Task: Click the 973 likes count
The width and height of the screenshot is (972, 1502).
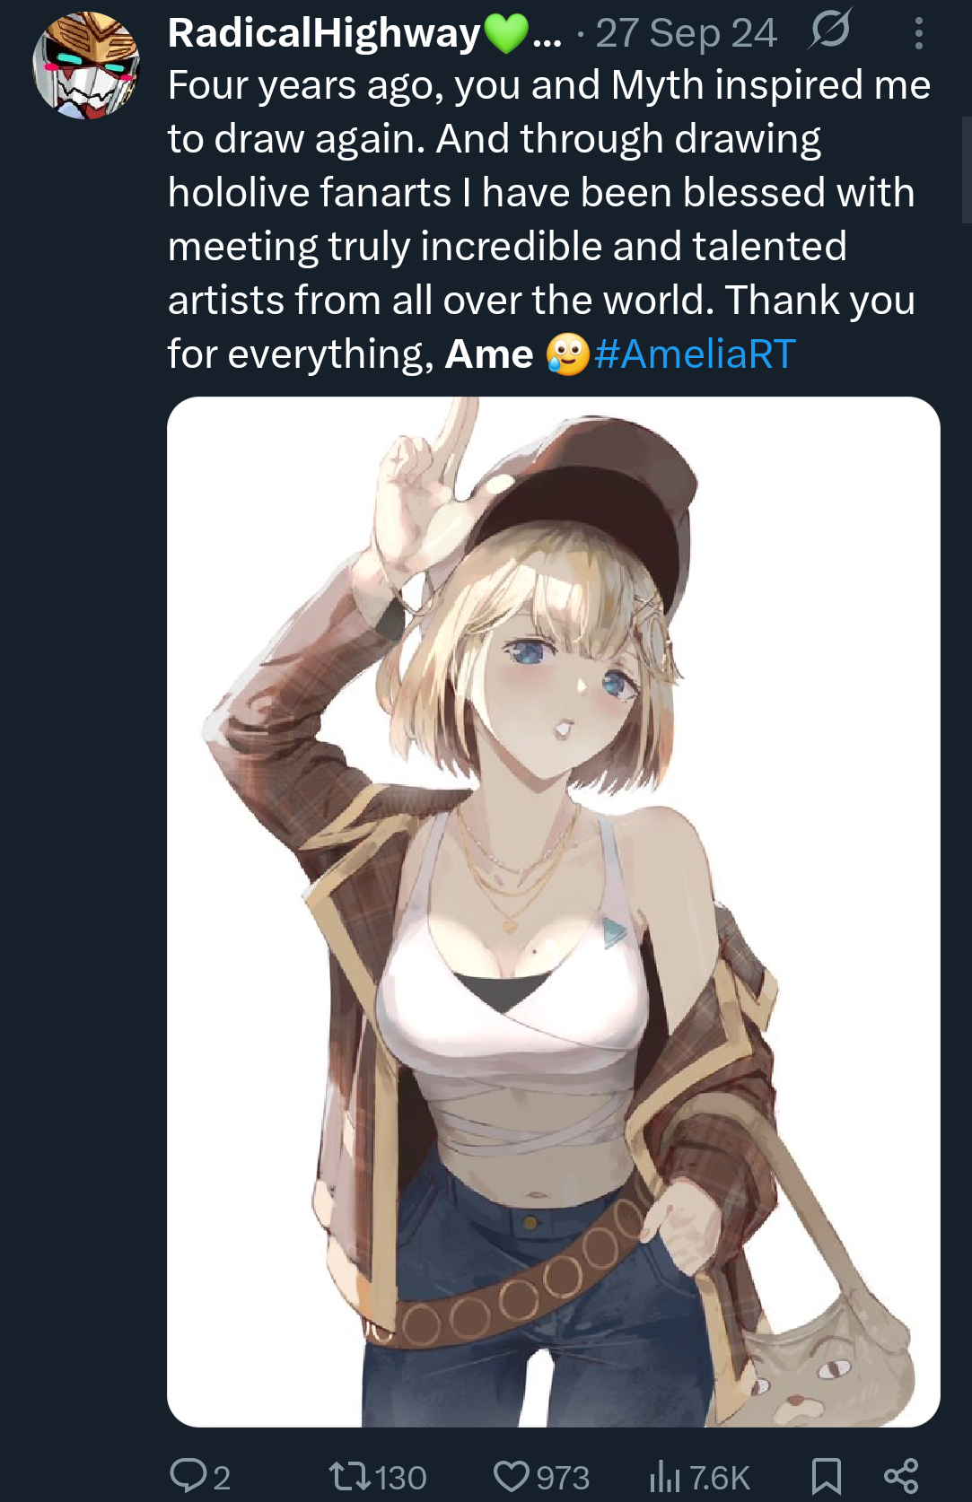Action: [563, 1477]
